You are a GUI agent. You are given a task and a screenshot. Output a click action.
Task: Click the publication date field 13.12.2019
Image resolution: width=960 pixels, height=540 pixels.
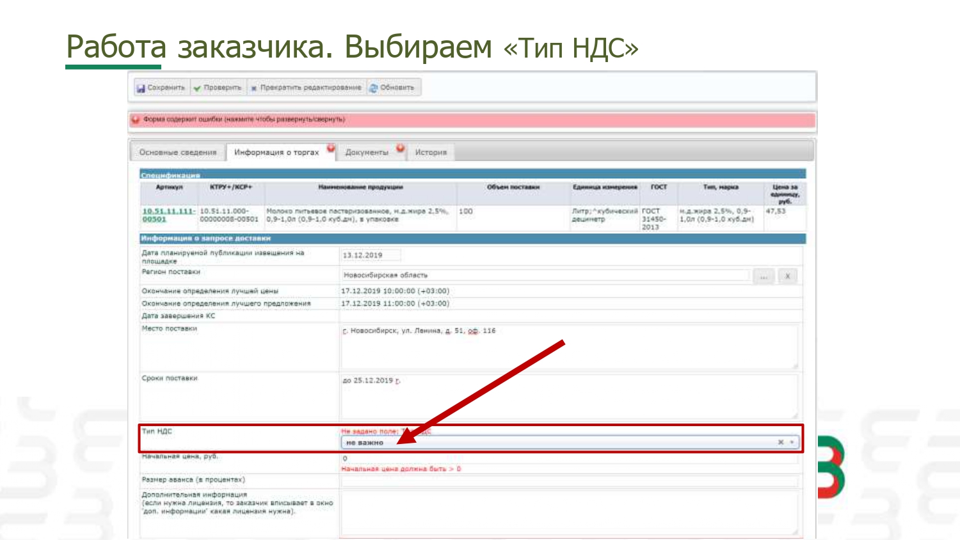click(371, 255)
